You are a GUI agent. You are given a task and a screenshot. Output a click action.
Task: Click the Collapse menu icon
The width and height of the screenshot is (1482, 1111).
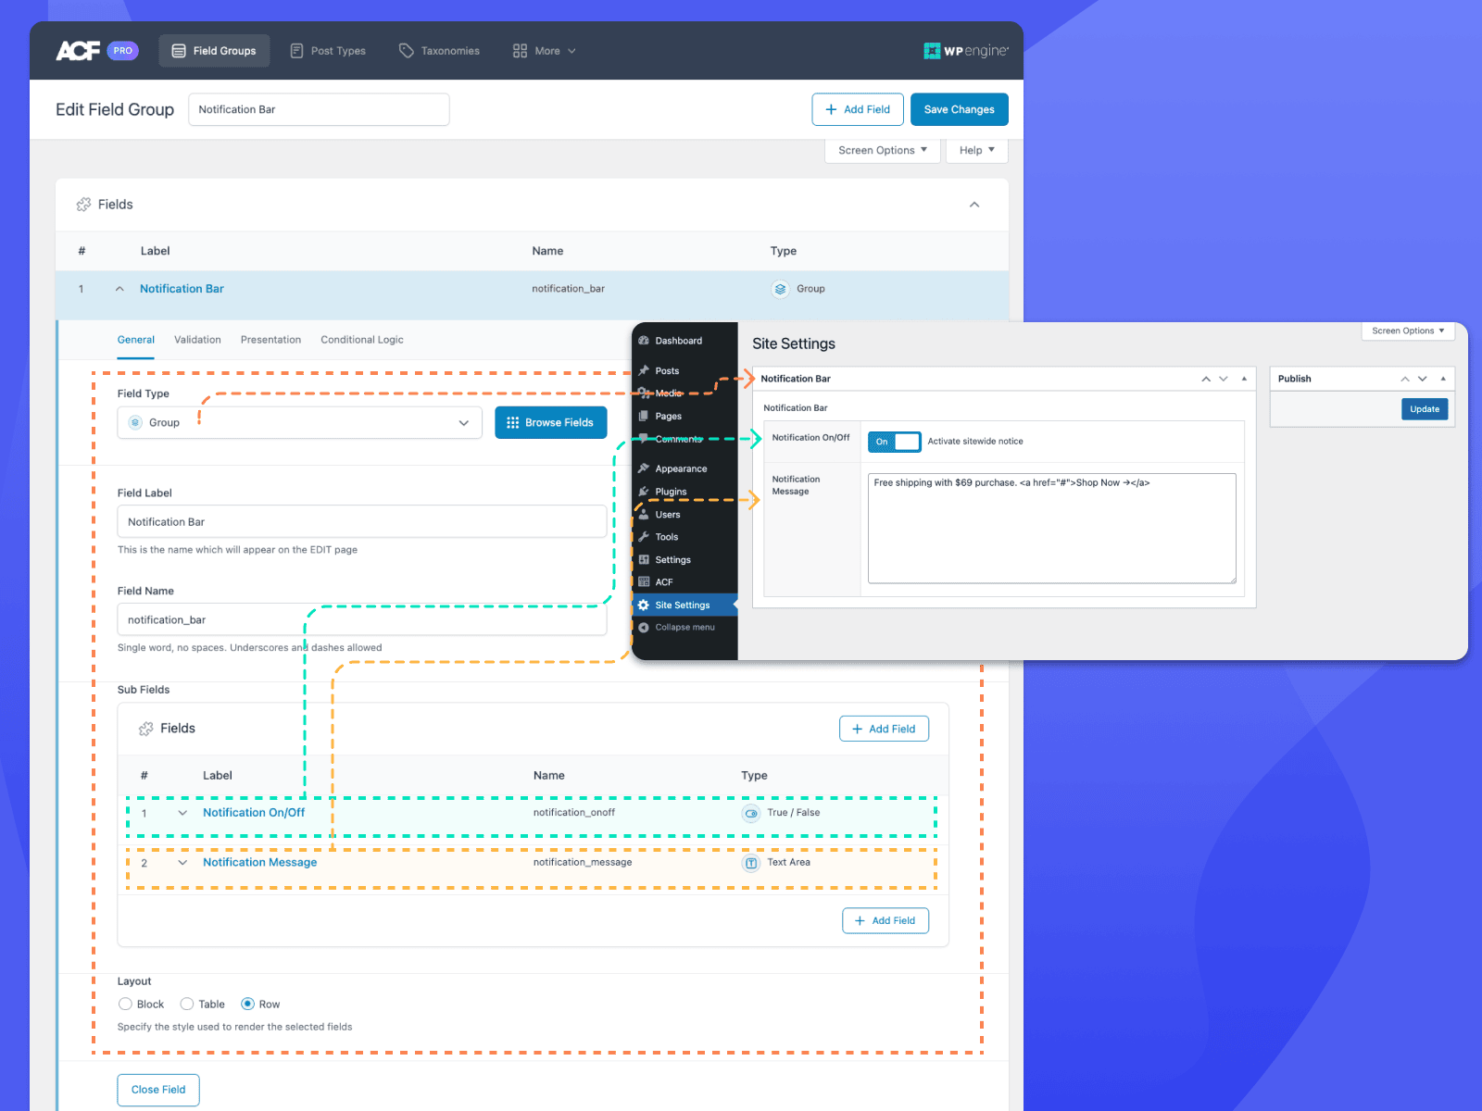(x=644, y=628)
